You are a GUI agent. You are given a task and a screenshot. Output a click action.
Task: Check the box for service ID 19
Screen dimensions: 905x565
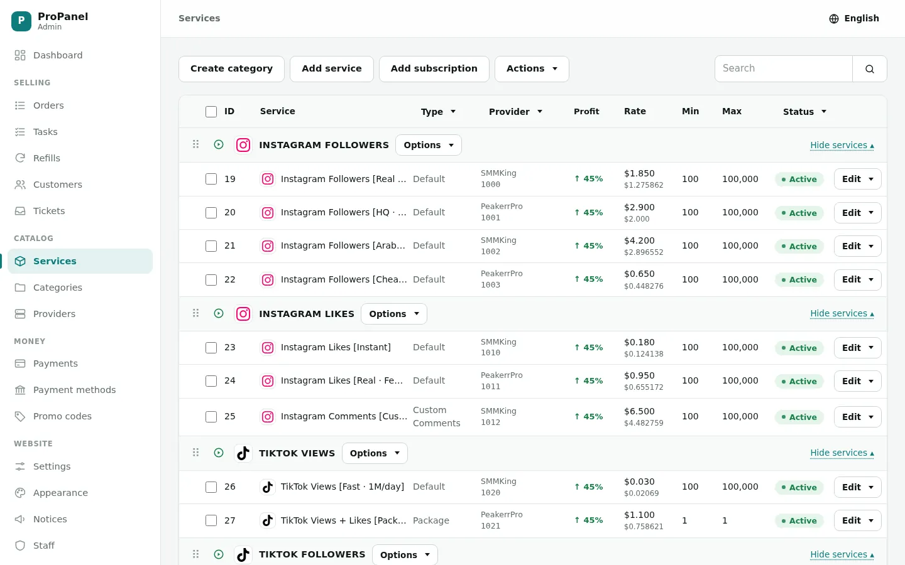pos(211,179)
